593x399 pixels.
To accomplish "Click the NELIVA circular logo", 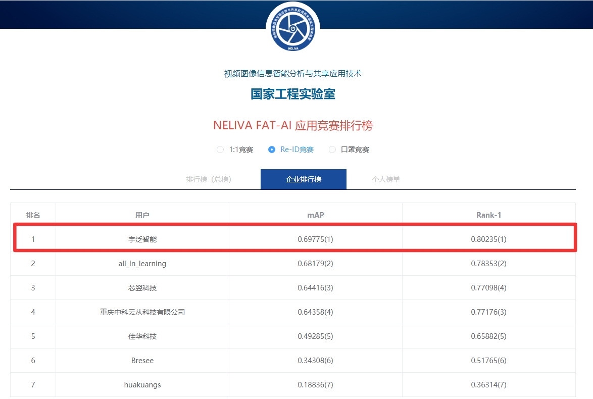I will [293, 27].
